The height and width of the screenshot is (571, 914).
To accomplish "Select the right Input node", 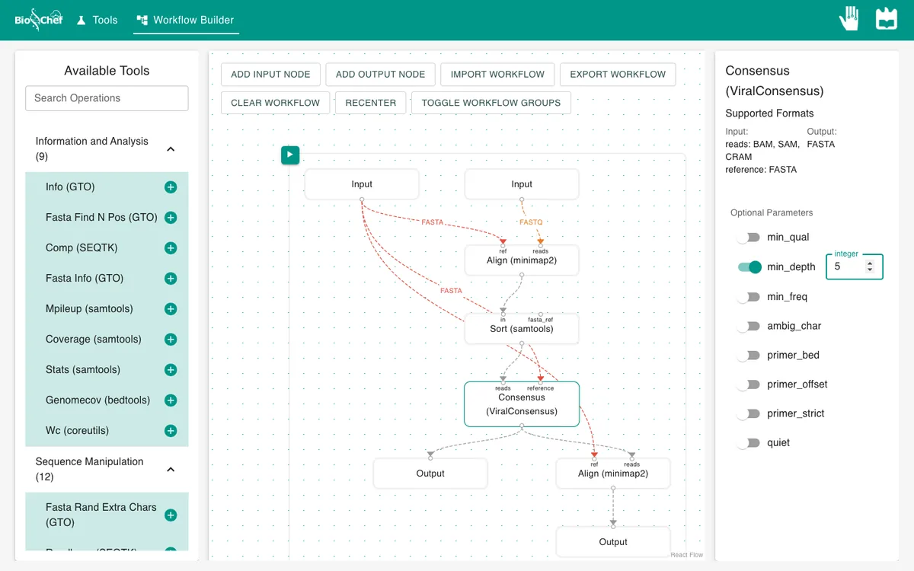I will tap(522, 184).
